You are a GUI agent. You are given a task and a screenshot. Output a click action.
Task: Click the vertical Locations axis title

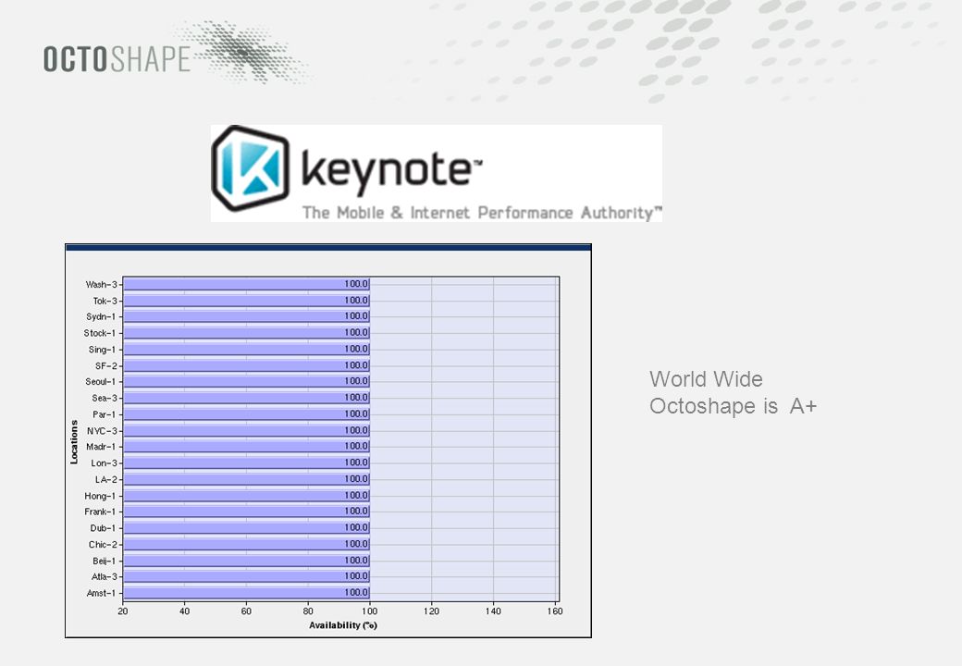pyautogui.click(x=74, y=441)
